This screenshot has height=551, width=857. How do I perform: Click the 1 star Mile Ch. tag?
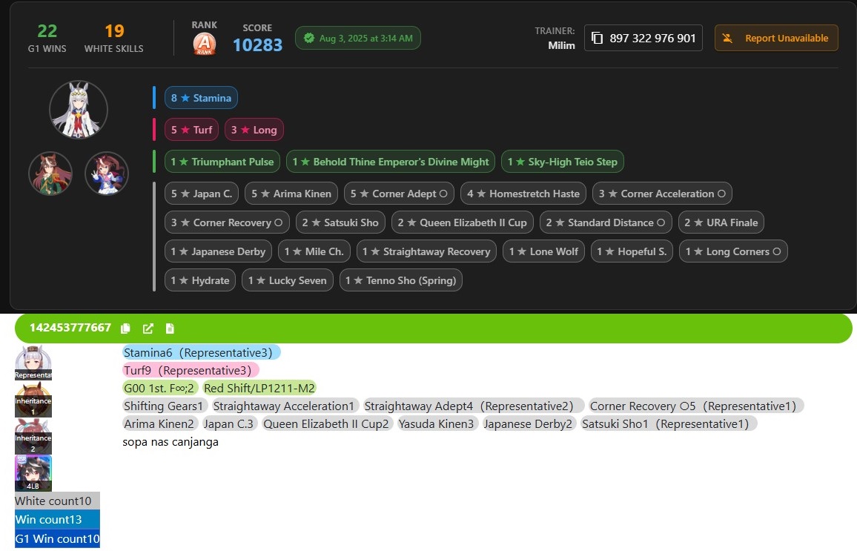314,251
